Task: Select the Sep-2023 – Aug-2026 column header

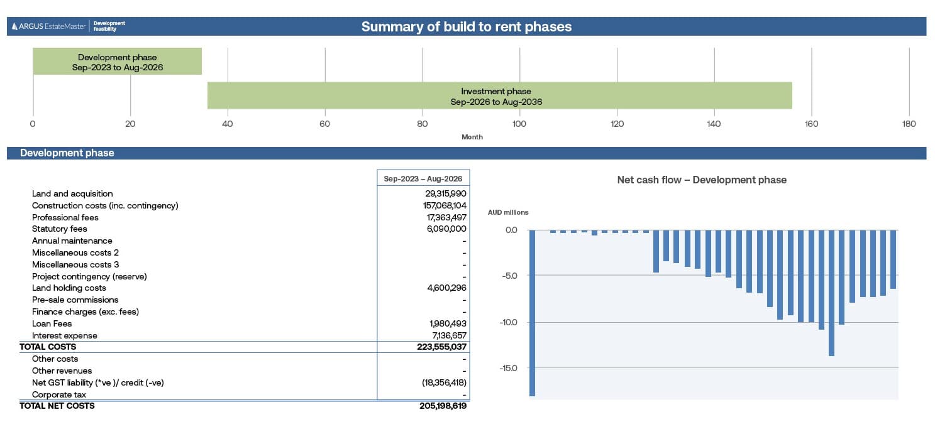Action: pyautogui.click(x=423, y=179)
